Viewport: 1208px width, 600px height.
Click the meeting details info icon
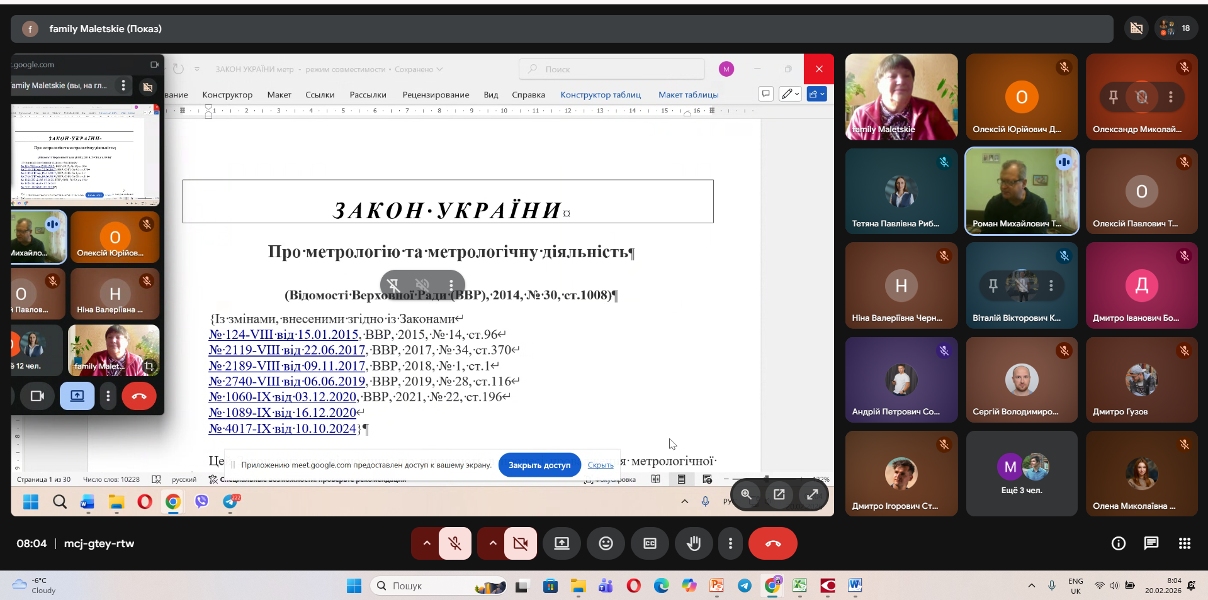[1118, 543]
